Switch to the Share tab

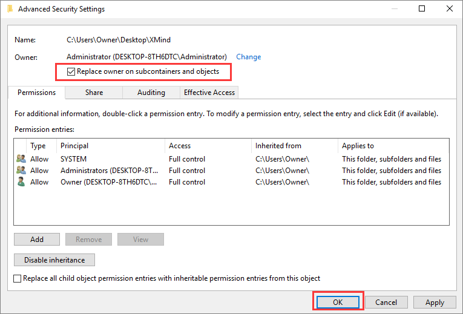point(94,93)
